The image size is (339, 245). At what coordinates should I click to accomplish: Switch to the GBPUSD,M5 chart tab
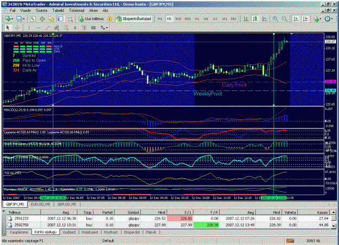click(x=67, y=204)
